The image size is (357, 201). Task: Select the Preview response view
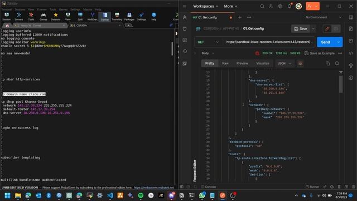pyautogui.click(x=242, y=63)
